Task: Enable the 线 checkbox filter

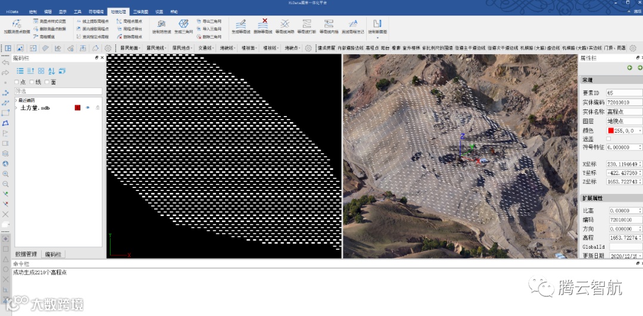Action: pyautogui.click(x=32, y=82)
